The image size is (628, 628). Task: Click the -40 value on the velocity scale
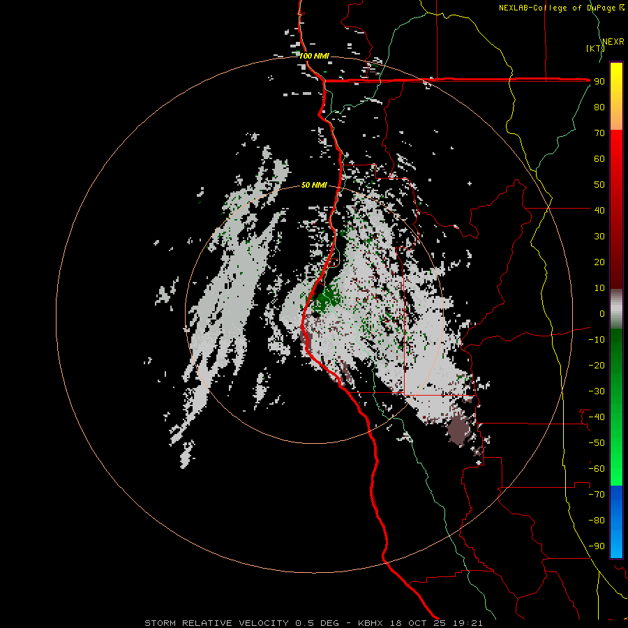597,417
